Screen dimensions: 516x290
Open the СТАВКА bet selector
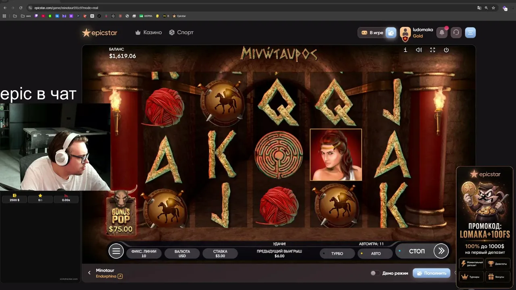(220, 253)
